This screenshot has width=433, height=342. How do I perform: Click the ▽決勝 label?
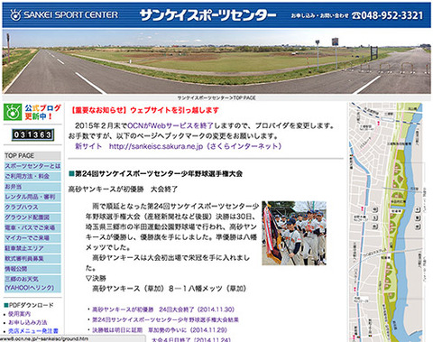(97, 278)
